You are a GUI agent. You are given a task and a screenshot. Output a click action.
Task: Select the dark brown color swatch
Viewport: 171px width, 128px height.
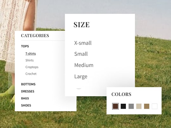[x=115, y=106]
